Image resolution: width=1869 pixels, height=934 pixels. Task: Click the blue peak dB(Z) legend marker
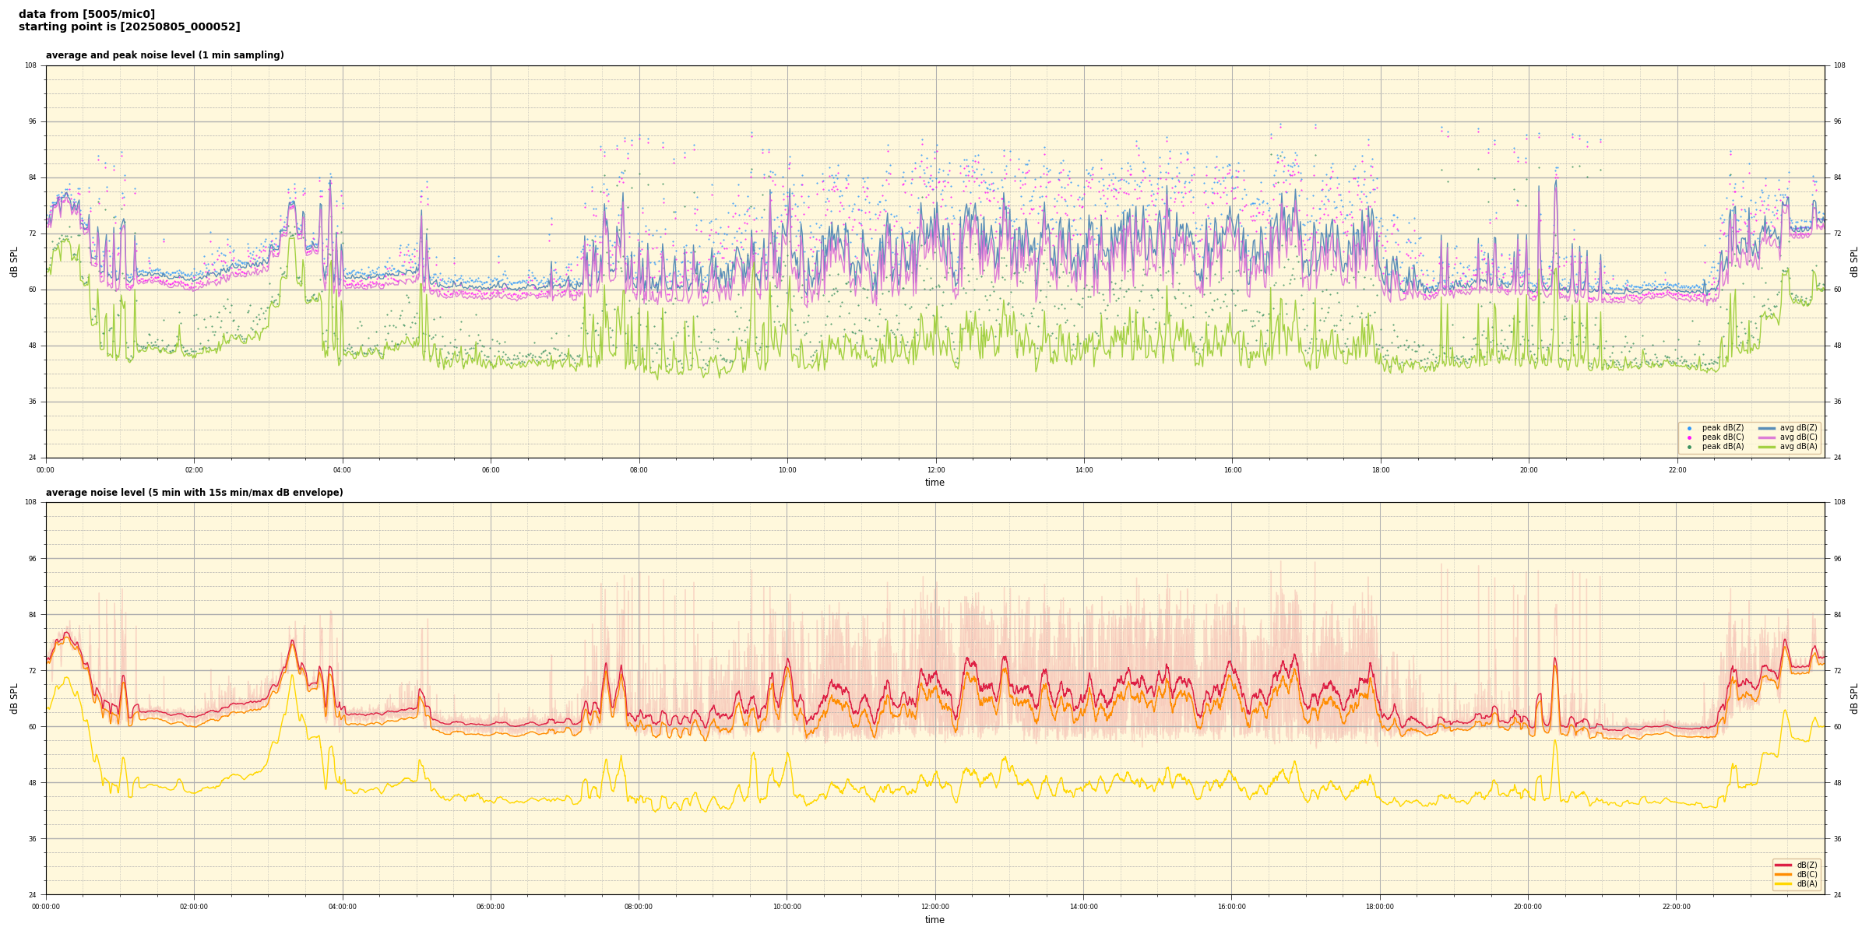tap(1689, 428)
